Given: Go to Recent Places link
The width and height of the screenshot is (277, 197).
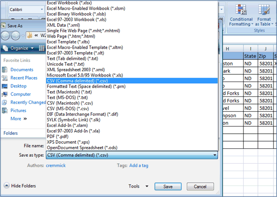Looking at the screenshot, I should [x=24, y=78].
